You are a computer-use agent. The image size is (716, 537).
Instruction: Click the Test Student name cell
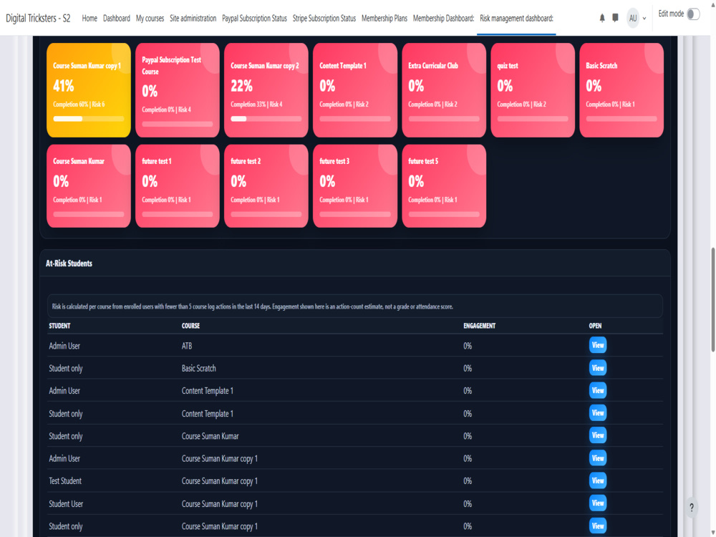65,481
